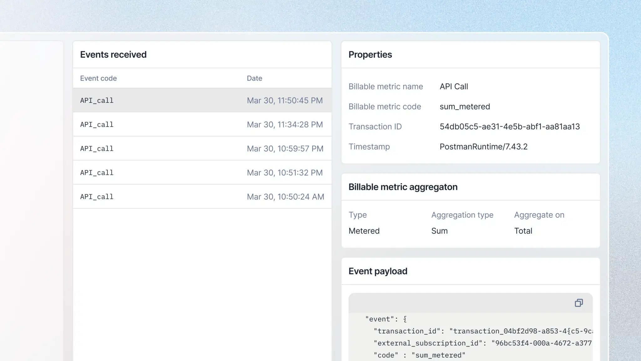Sort events by the Date column
641x361 pixels.
(254, 78)
